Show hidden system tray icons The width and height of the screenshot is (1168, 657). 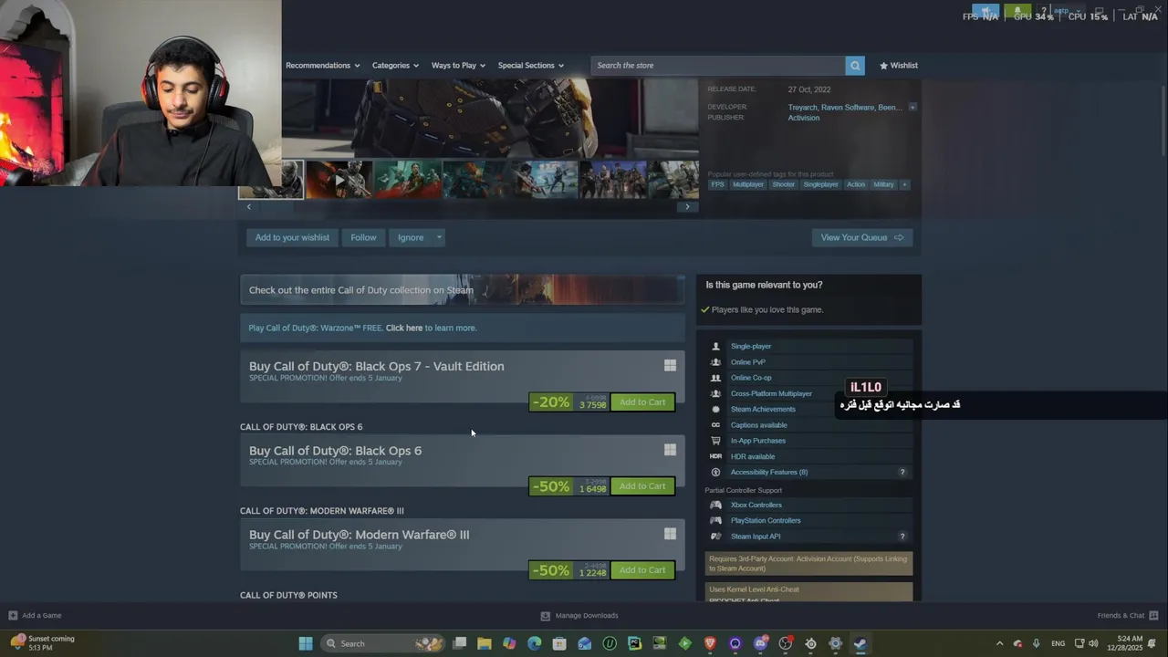pyautogui.click(x=999, y=643)
